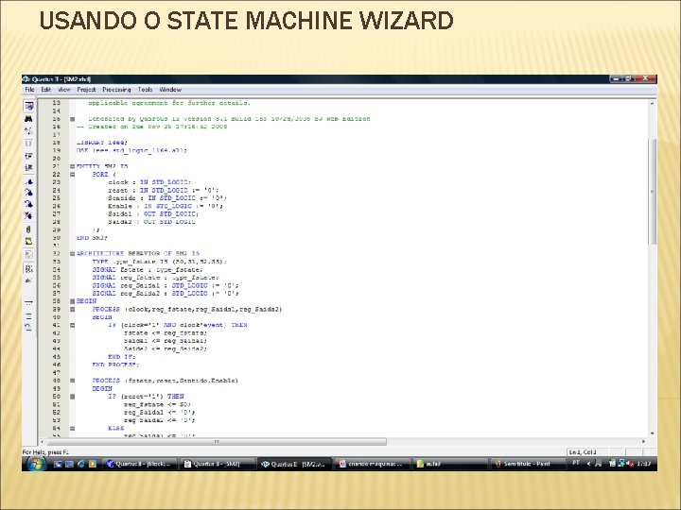This screenshot has width=681, height=510.
Task: Click the scroll right arrow of the editor
Action: tap(643, 441)
